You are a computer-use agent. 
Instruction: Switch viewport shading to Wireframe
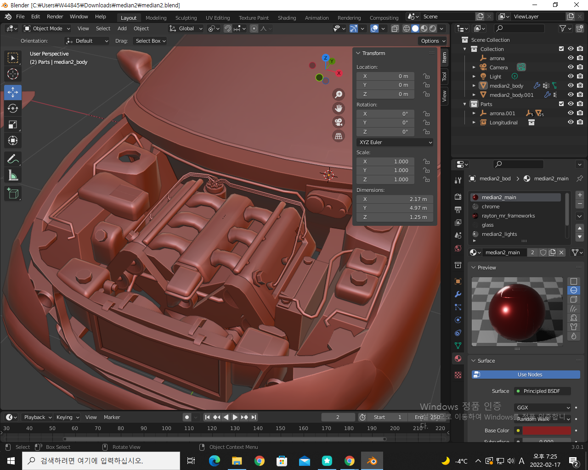point(407,28)
